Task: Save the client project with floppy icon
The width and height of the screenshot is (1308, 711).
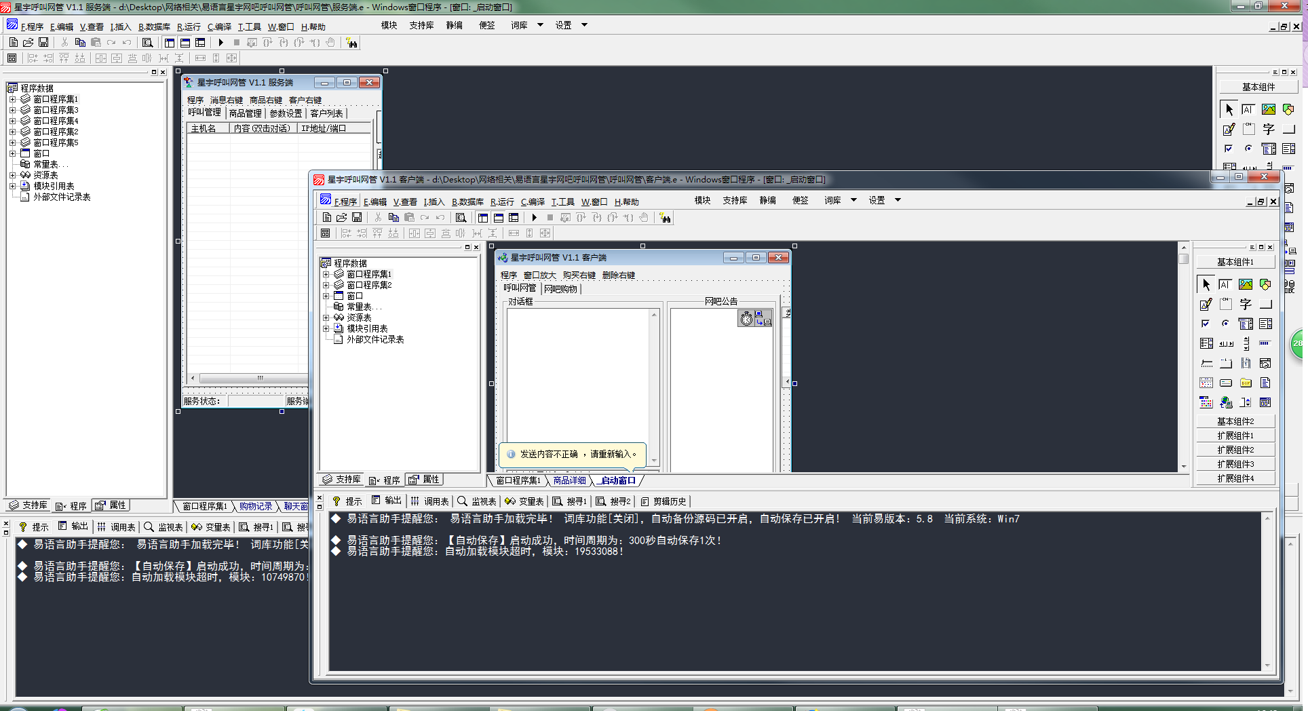Action: (x=357, y=218)
